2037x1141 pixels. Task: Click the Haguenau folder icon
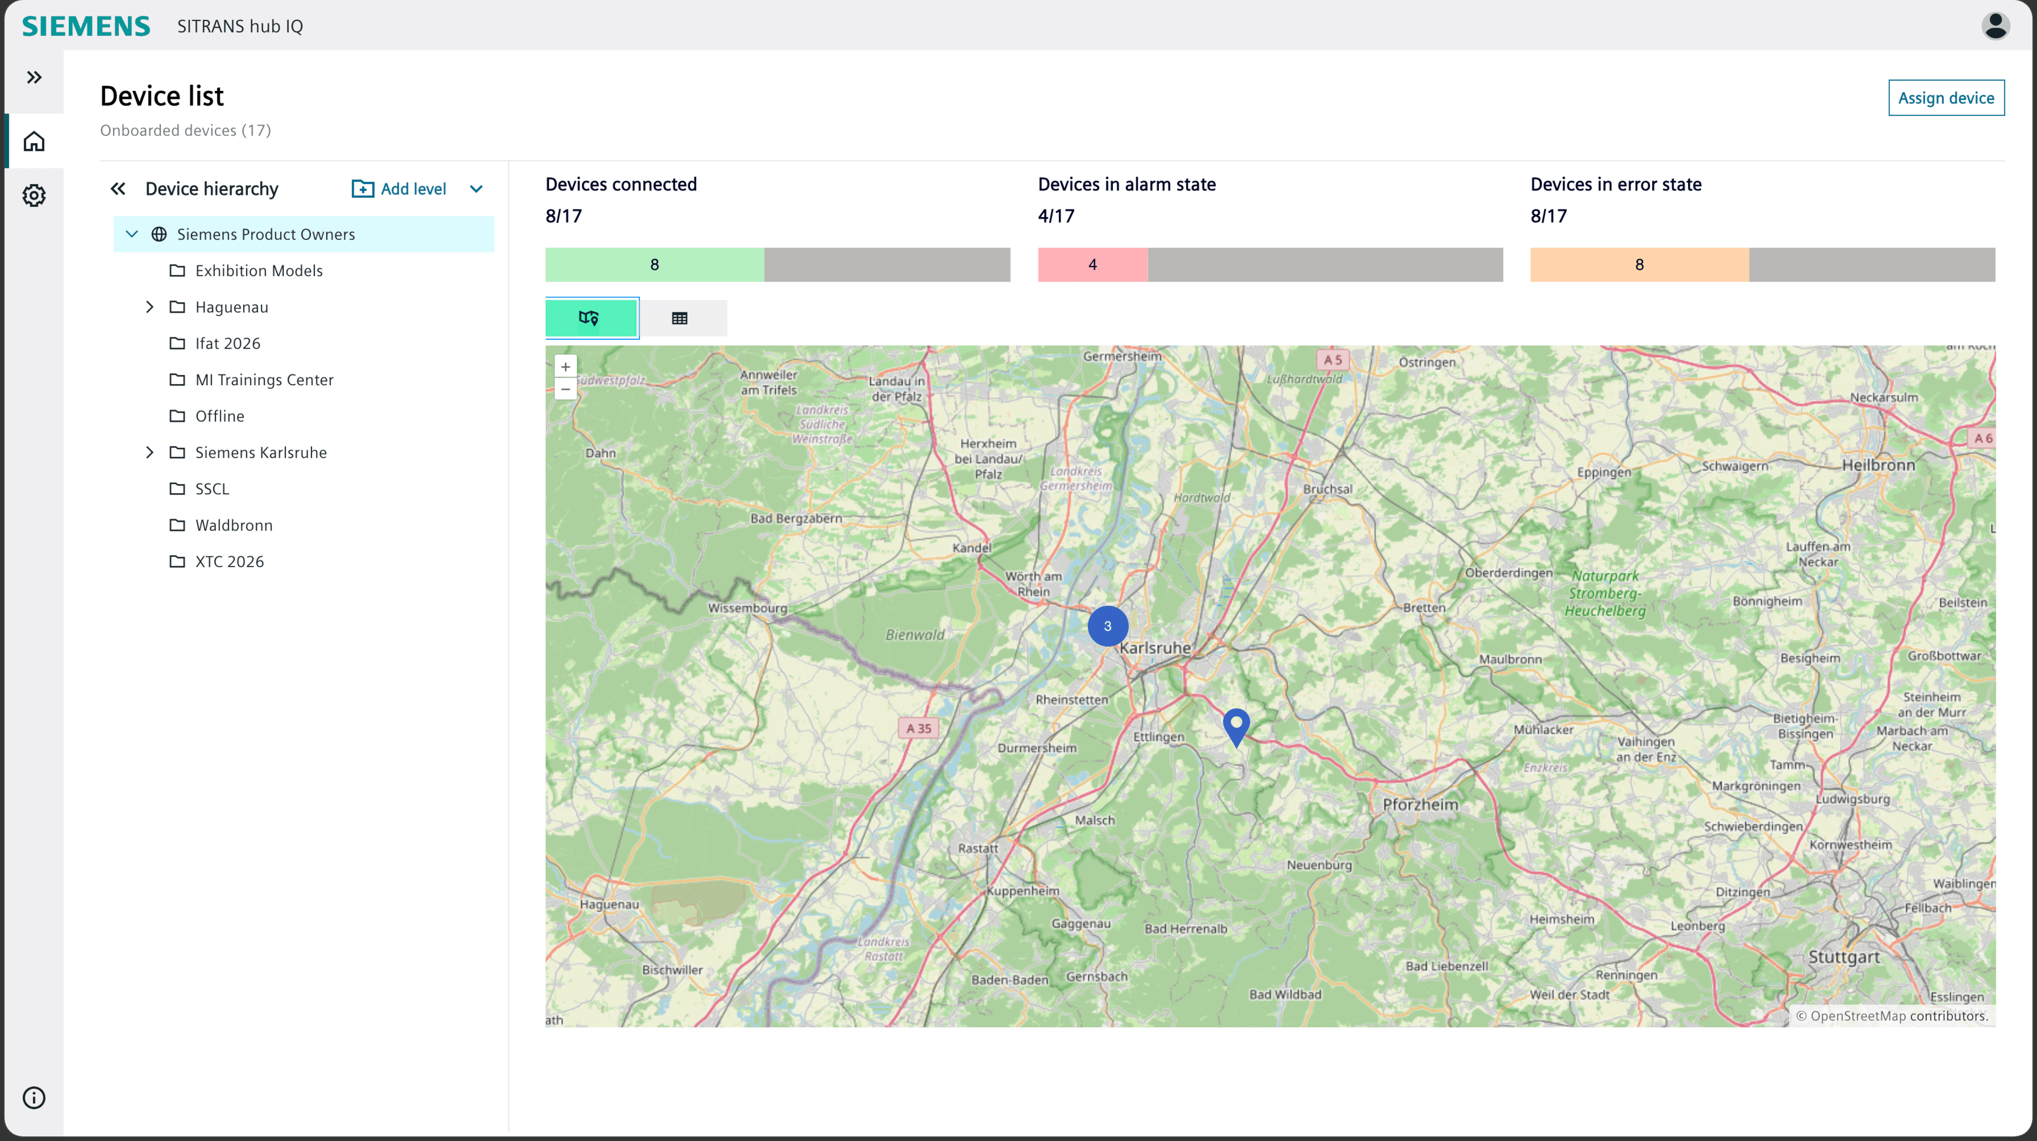177,307
